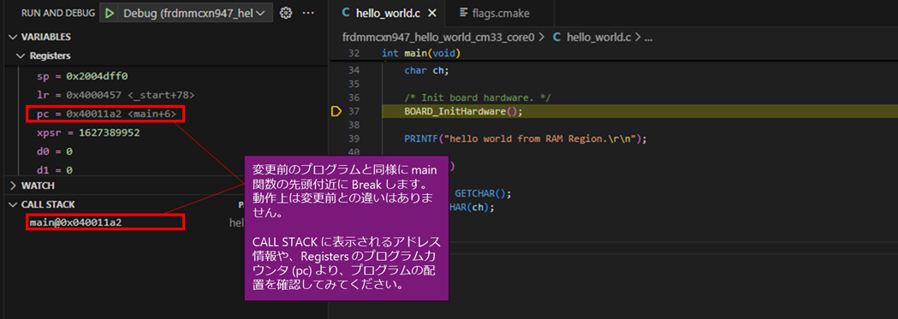The width and height of the screenshot is (898, 319).
Task: Click the current-line debug arrow in the gutter
Action: (x=336, y=111)
